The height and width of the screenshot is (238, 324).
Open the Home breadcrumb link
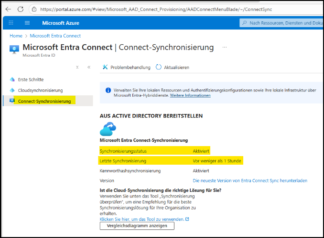click(16, 36)
